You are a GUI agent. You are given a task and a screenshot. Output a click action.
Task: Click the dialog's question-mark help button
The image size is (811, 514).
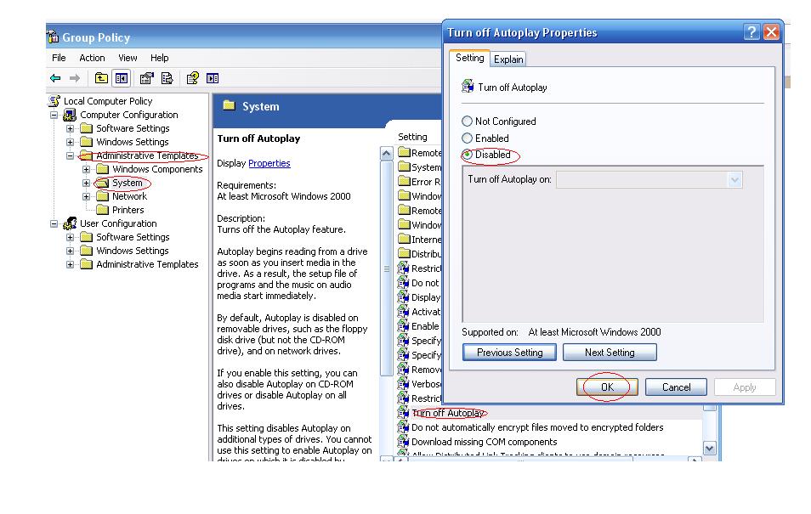(751, 32)
